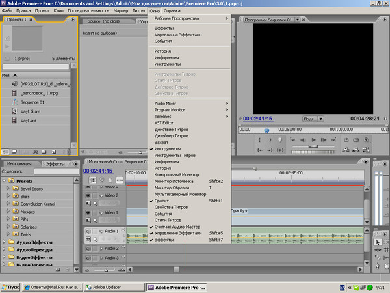Expand the Convolution Kernel folder
390x293 pixels.
pyautogui.click(x=8, y=204)
